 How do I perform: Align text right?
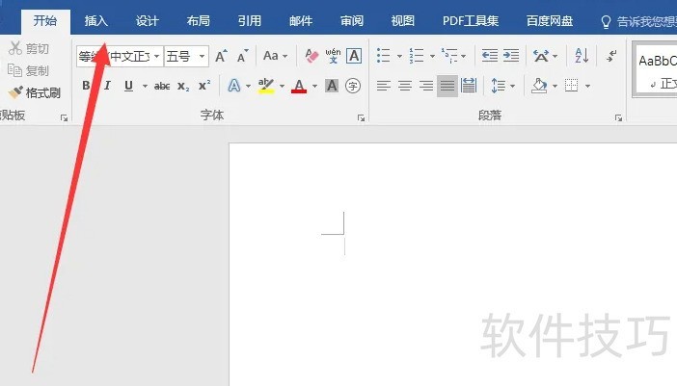pos(425,86)
